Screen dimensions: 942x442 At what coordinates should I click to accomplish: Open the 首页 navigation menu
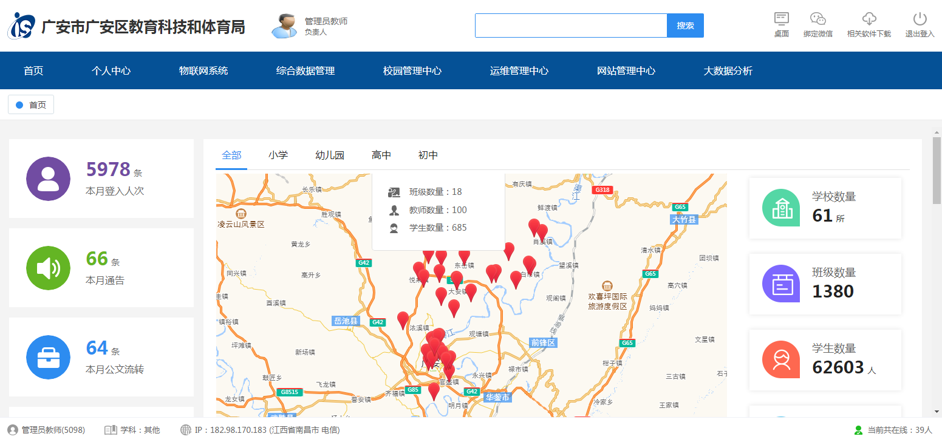pos(33,70)
